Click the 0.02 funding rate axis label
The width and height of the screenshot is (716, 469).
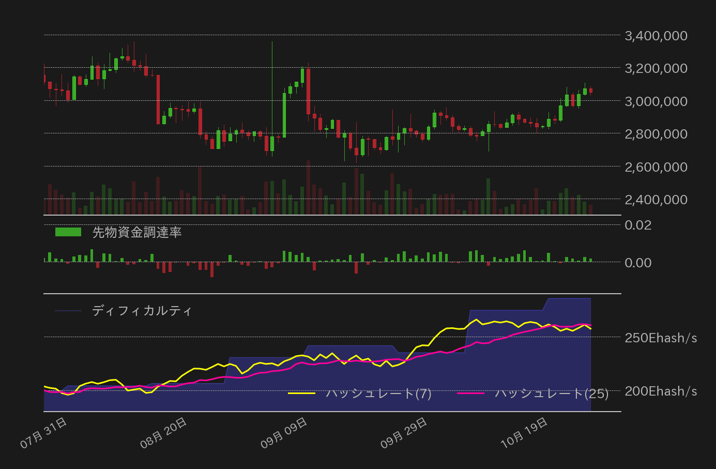(x=639, y=225)
